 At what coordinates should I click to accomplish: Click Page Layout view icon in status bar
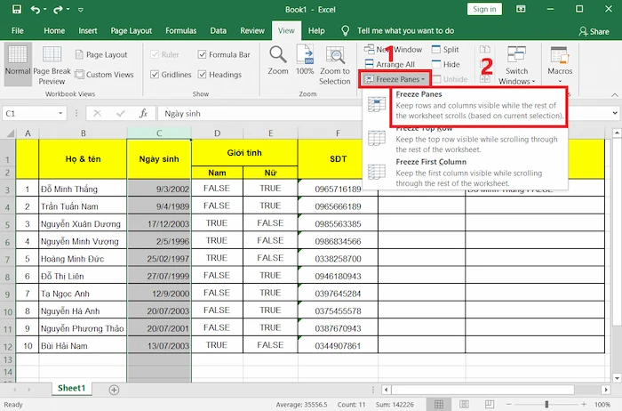click(x=464, y=404)
